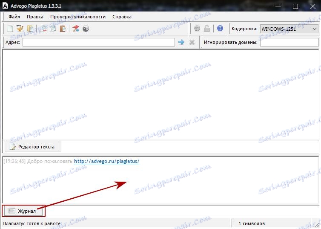
Task: Click the Игнорировать домены input field
Action: coord(289,43)
